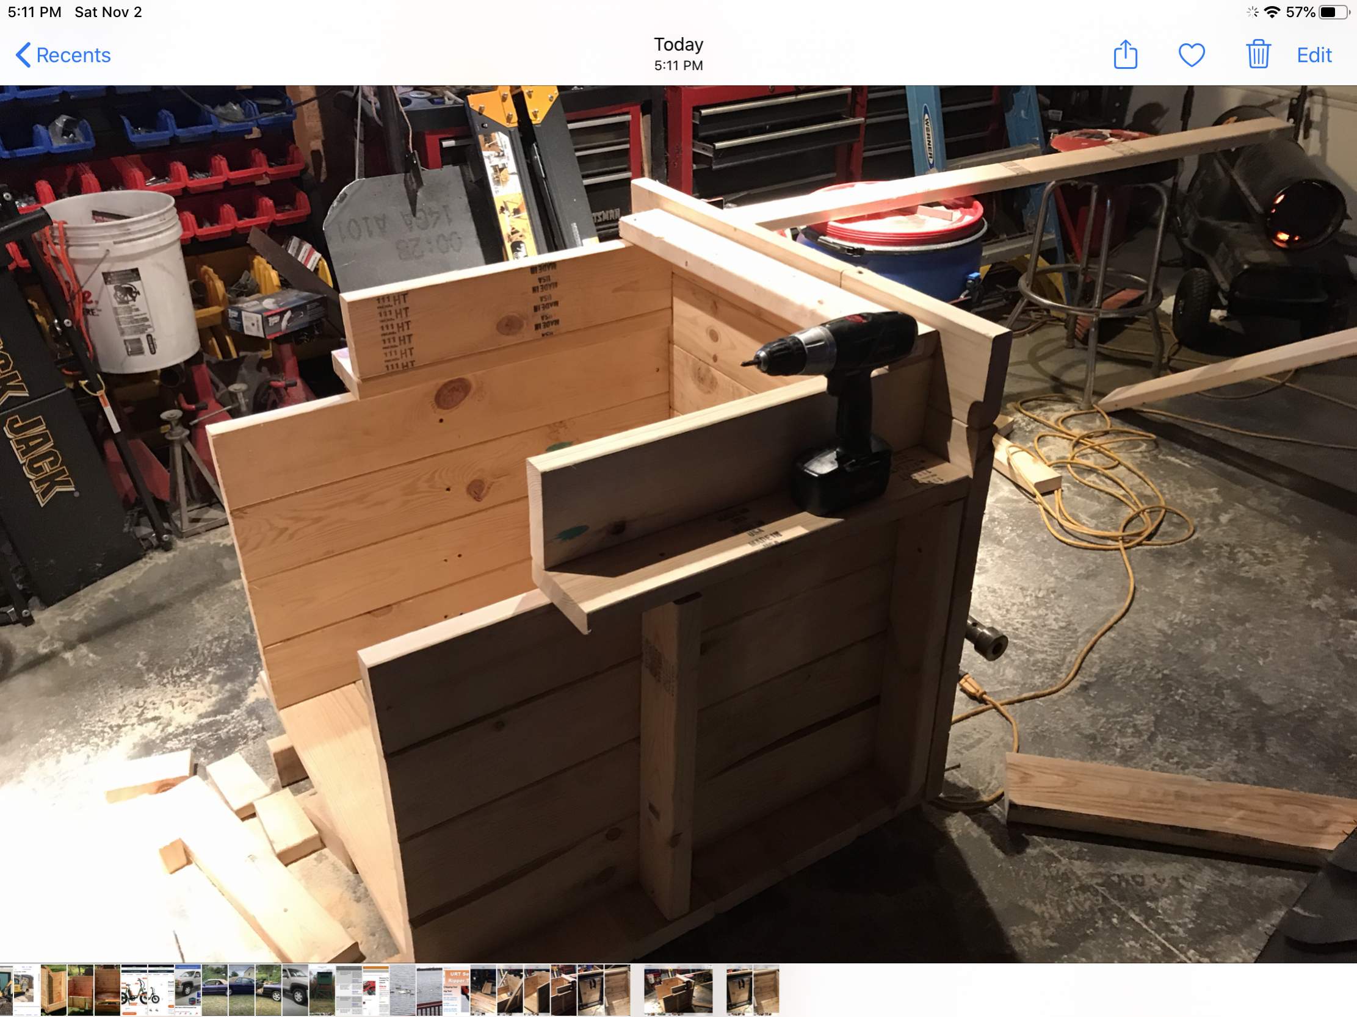This screenshot has height=1017, width=1357.
Task: Tap the activity spinner status icon
Action: 1252,12
